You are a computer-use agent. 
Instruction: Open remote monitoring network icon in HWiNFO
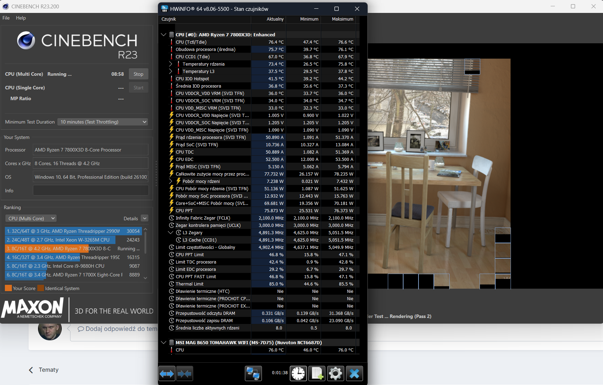pyautogui.click(x=253, y=373)
